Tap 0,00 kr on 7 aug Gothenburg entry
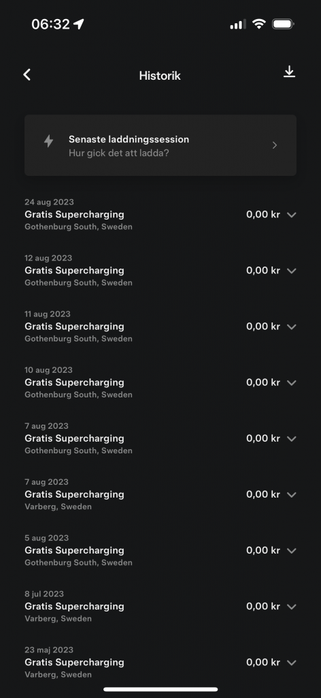Image resolution: width=321 pixels, height=698 pixels. 263,438
